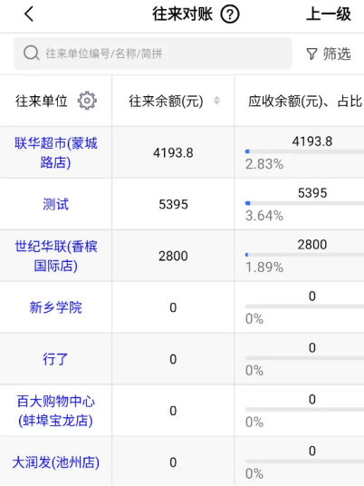Click the search magnifier icon
Viewport: 364px width, 486px height.
pyautogui.click(x=32, y=53)
